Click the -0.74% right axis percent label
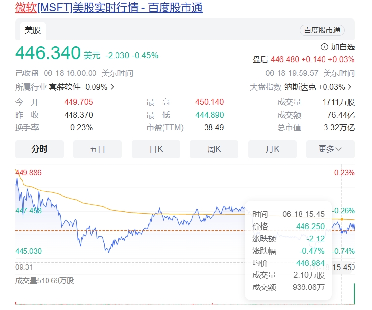Viewport: 372px width, 310px height. [343, 251]
